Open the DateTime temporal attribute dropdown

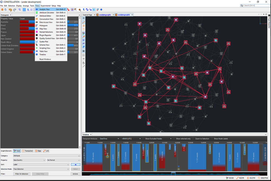[x=109, y=139]
